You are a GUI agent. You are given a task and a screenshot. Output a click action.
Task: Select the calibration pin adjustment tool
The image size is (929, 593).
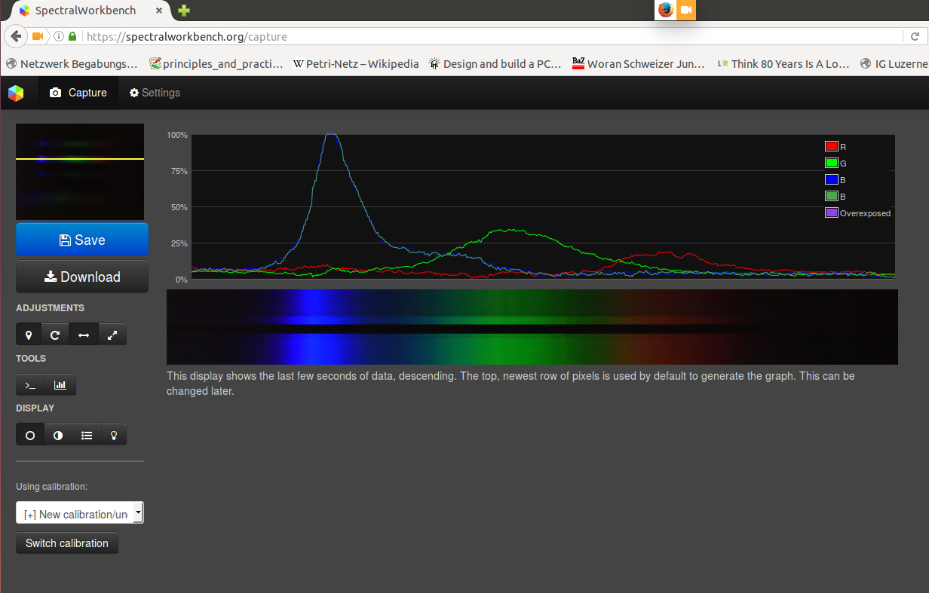pos(28,334)
